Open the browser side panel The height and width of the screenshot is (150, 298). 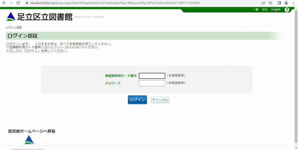click(279, 3)
